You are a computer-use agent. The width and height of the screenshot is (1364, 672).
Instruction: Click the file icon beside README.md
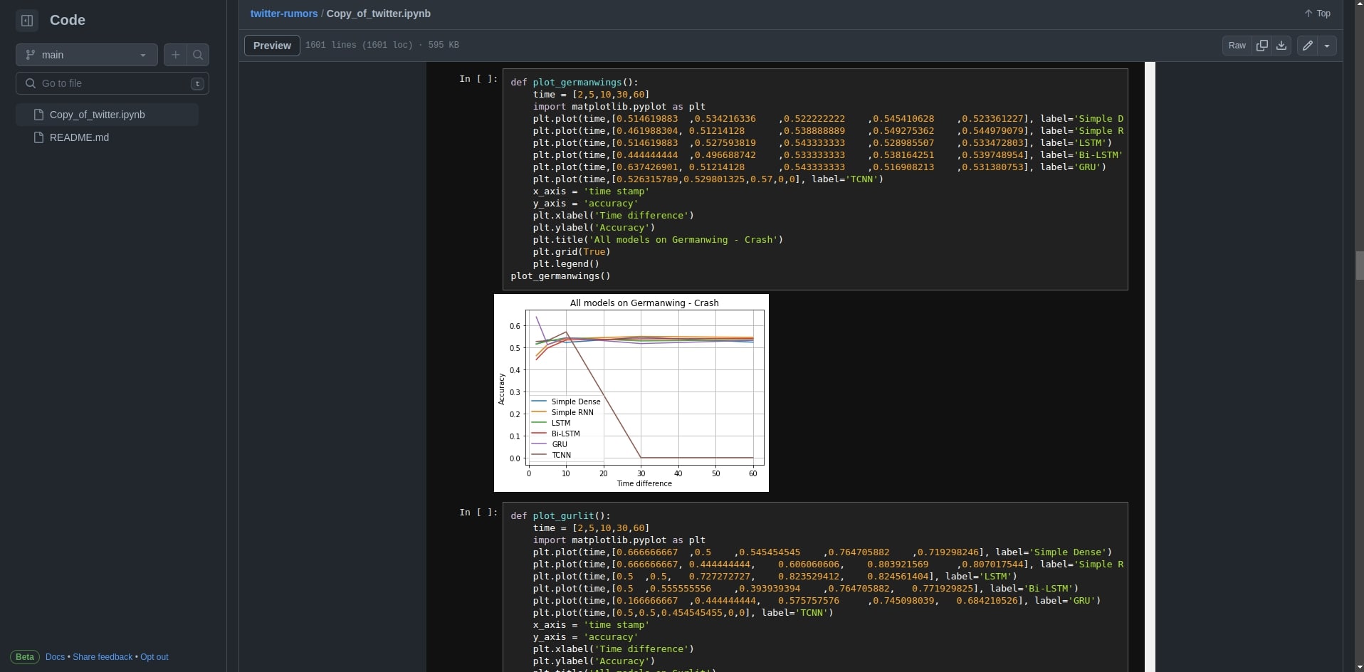39,137
